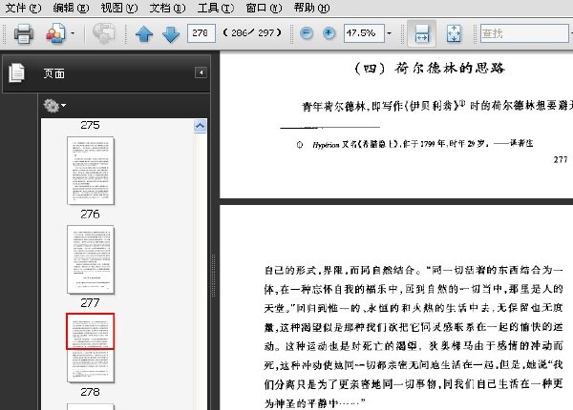Click the thumbnail label 277

pos(90,303)
